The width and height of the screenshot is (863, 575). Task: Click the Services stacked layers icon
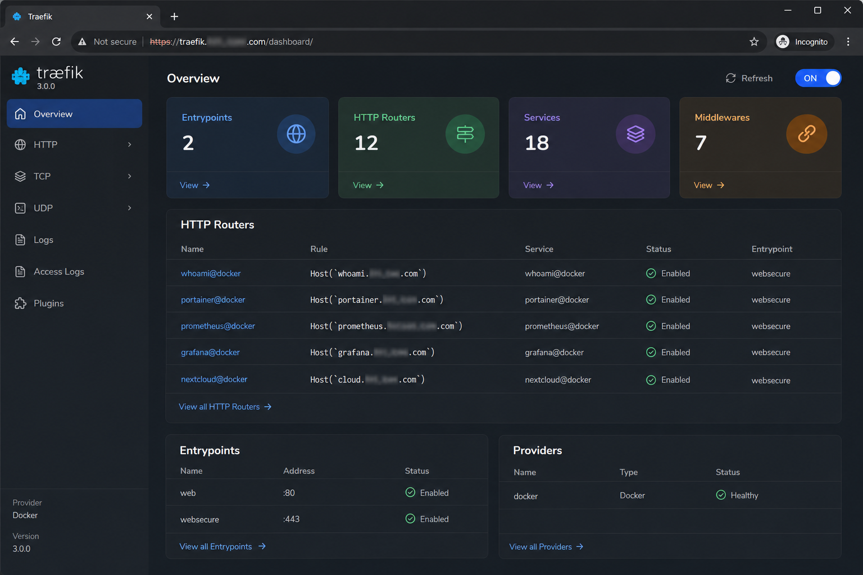pos(635,134)
